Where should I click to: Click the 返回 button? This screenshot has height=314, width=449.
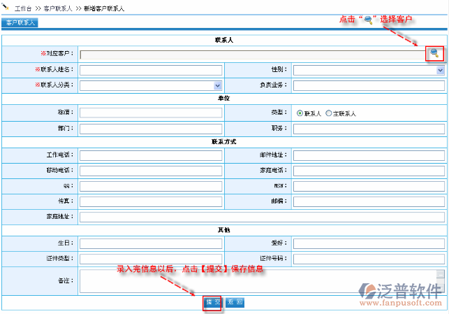235,302
